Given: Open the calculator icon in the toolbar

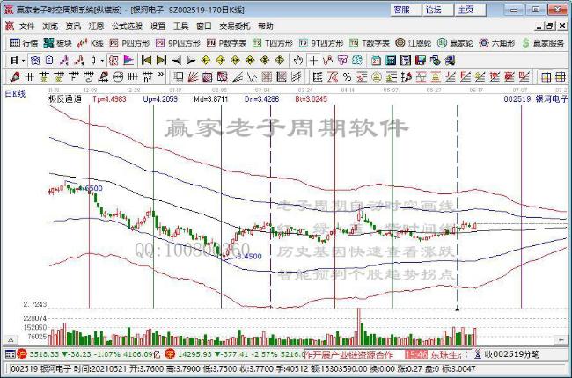Looking at the screenshot, I should (391, 60).
